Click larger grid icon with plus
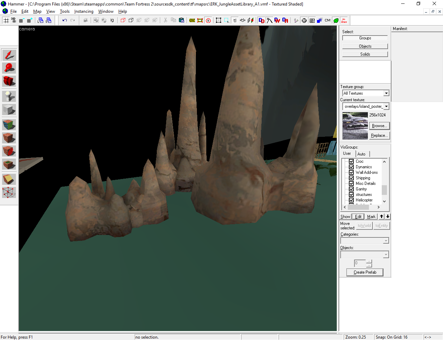 (x=29, y=20)
